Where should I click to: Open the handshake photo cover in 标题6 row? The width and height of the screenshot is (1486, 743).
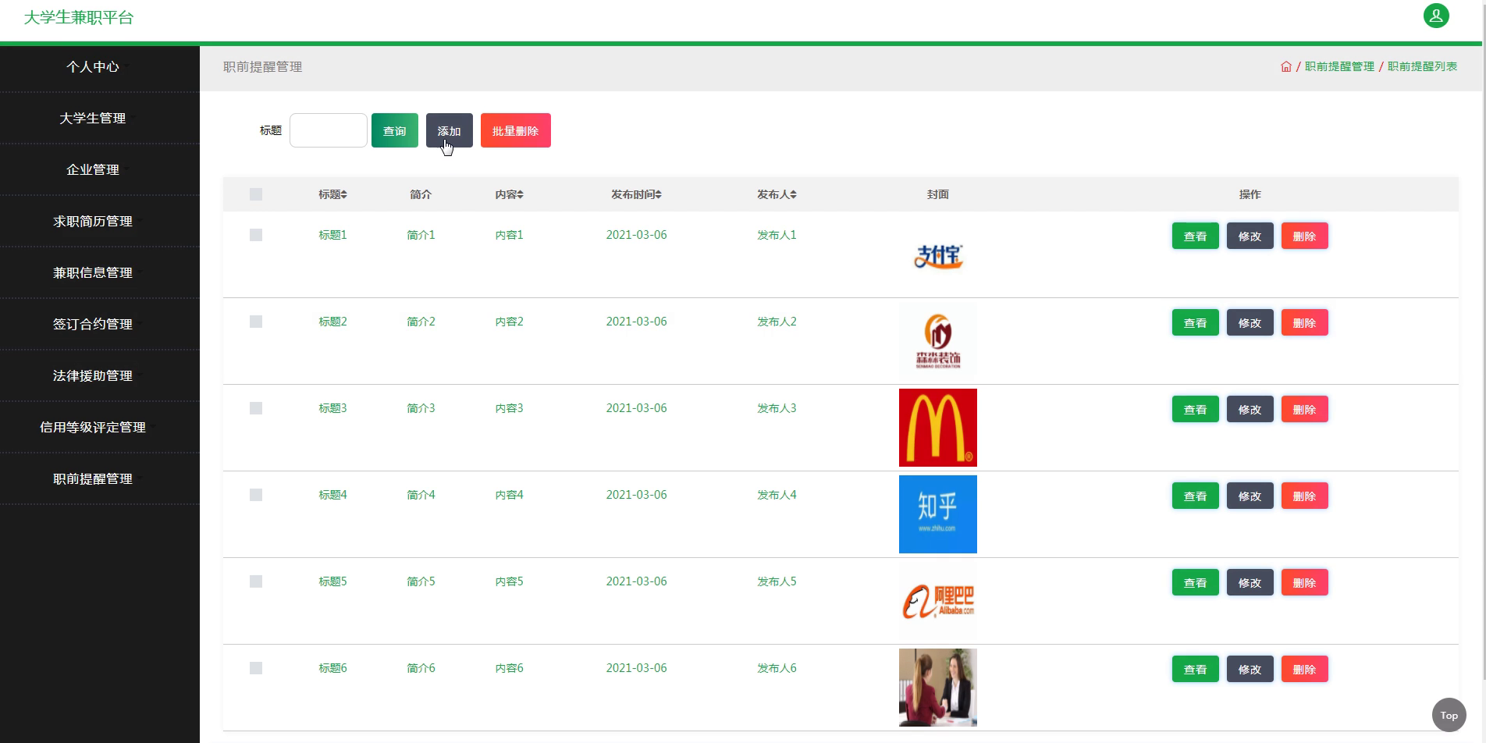pos(938,688)
